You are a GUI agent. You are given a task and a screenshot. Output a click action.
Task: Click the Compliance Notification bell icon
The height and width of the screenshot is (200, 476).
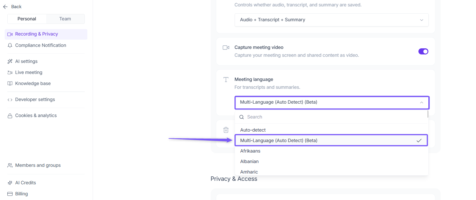pyautogui.click(x=10, y=45)
